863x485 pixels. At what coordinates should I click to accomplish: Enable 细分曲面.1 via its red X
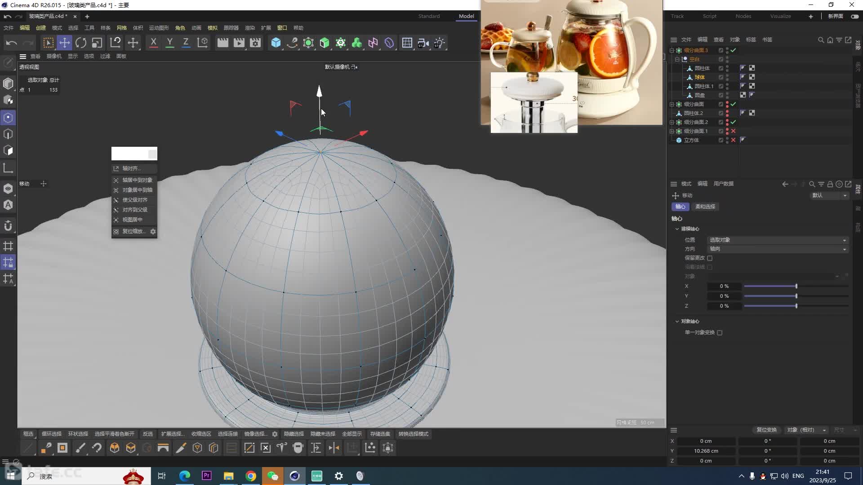[733, 131]
